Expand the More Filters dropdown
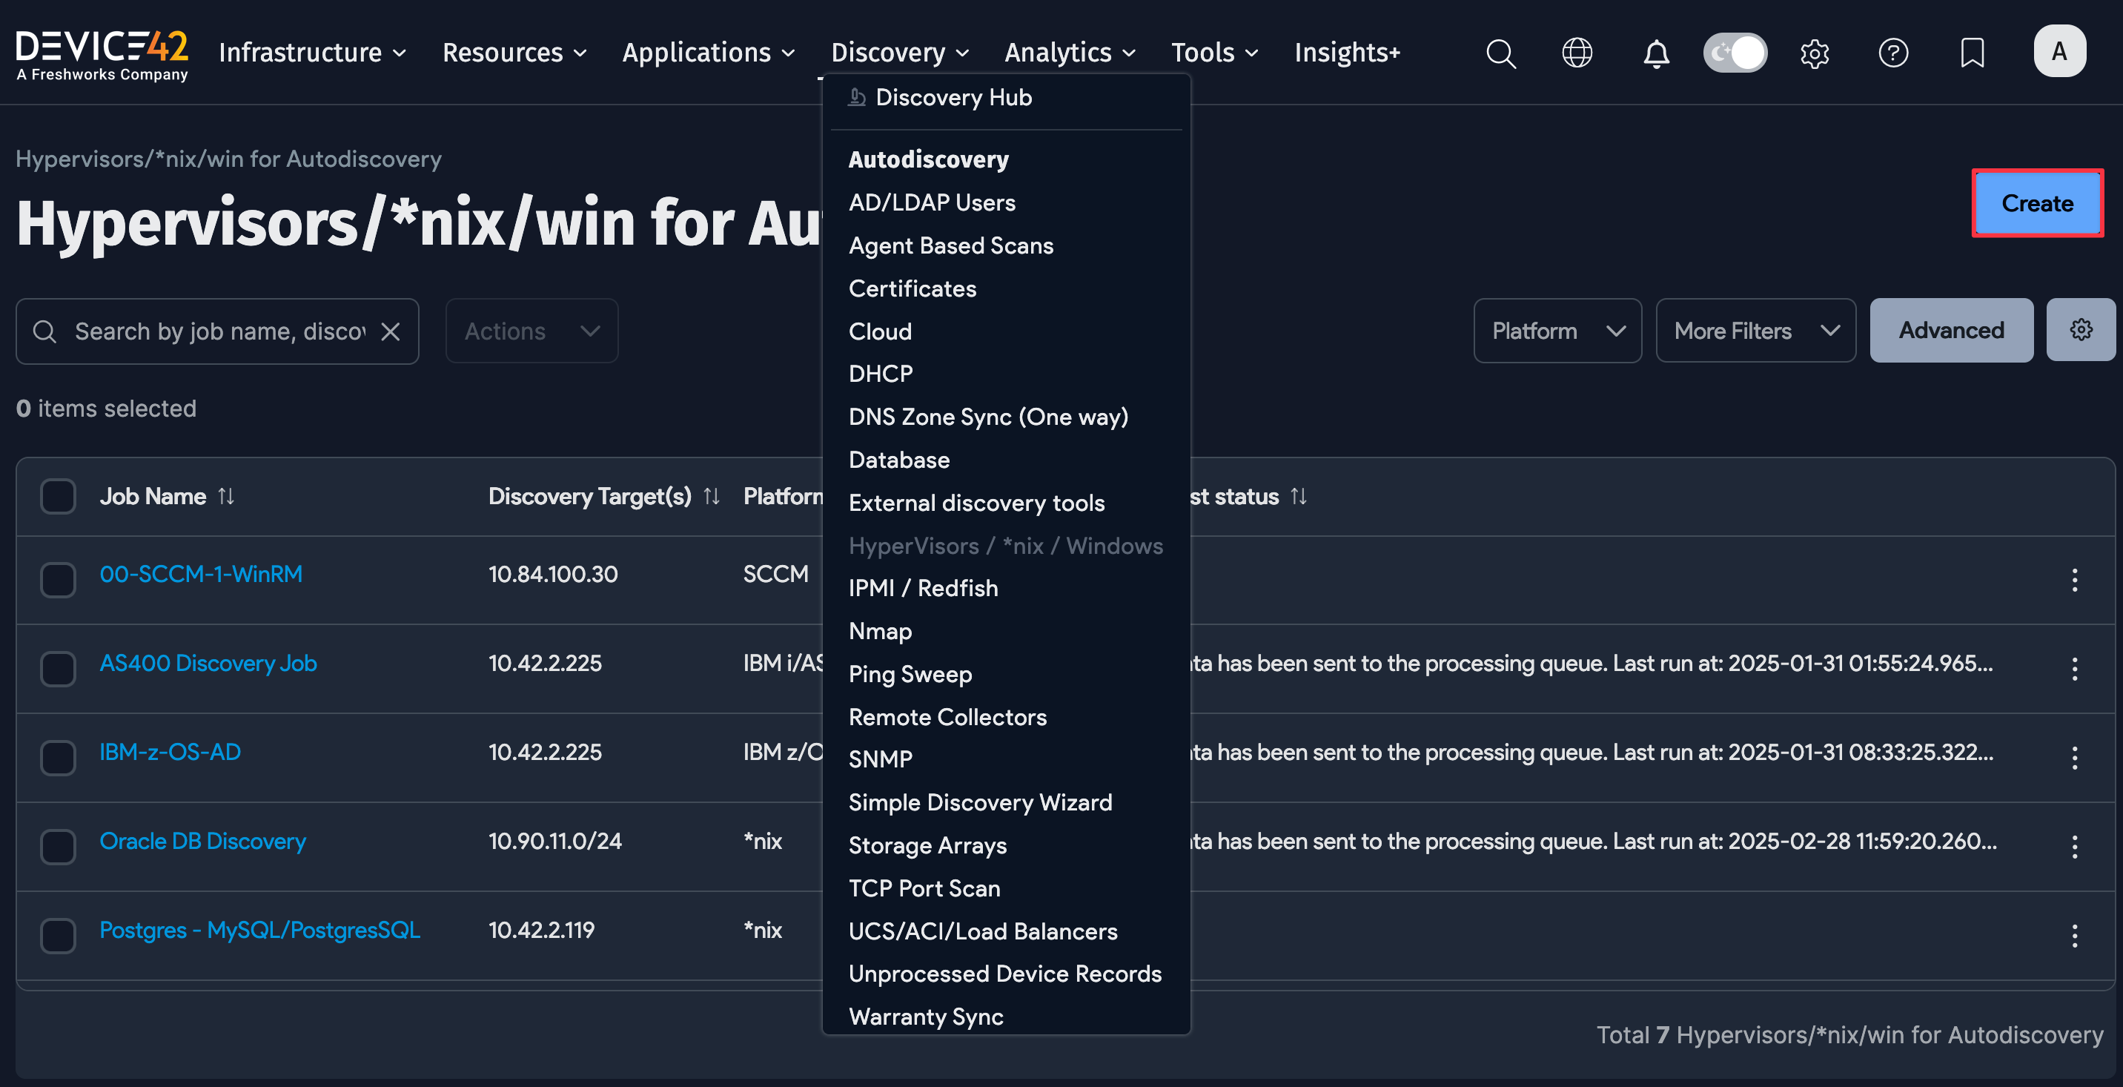The height and width of the screenshot is (1087, 2123). [1755, 331]
